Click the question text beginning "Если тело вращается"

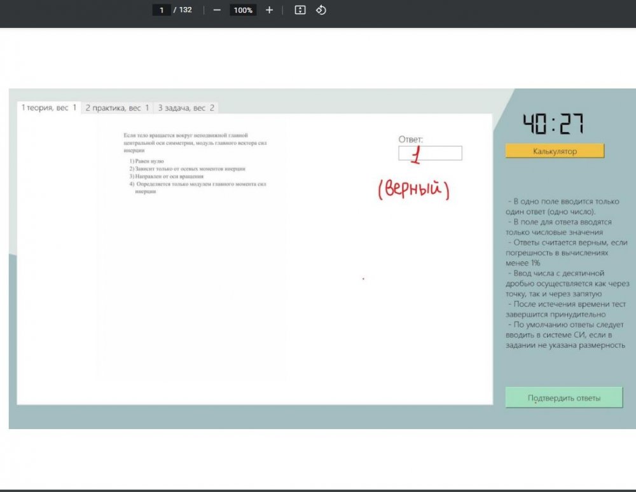click(x=195, y=143)
